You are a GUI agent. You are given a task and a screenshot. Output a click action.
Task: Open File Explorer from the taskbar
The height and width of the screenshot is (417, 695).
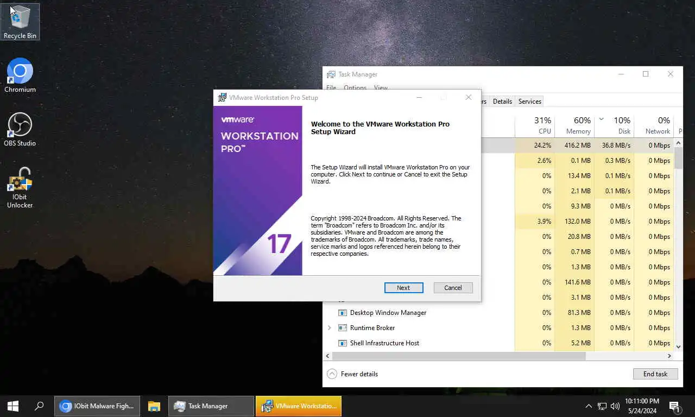[x=154, y=406]
